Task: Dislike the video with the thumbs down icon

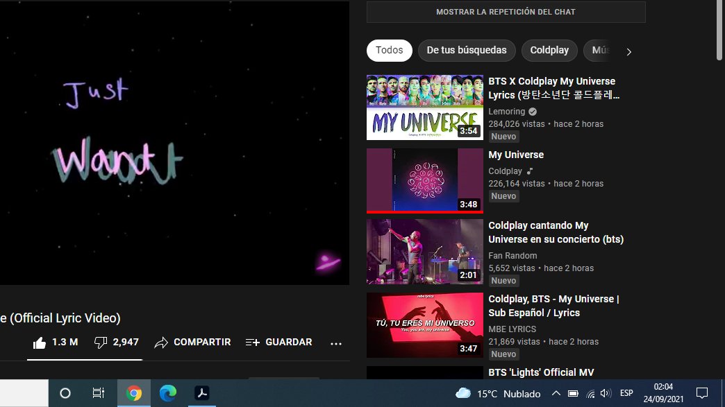Action: (x=100, y=343)
